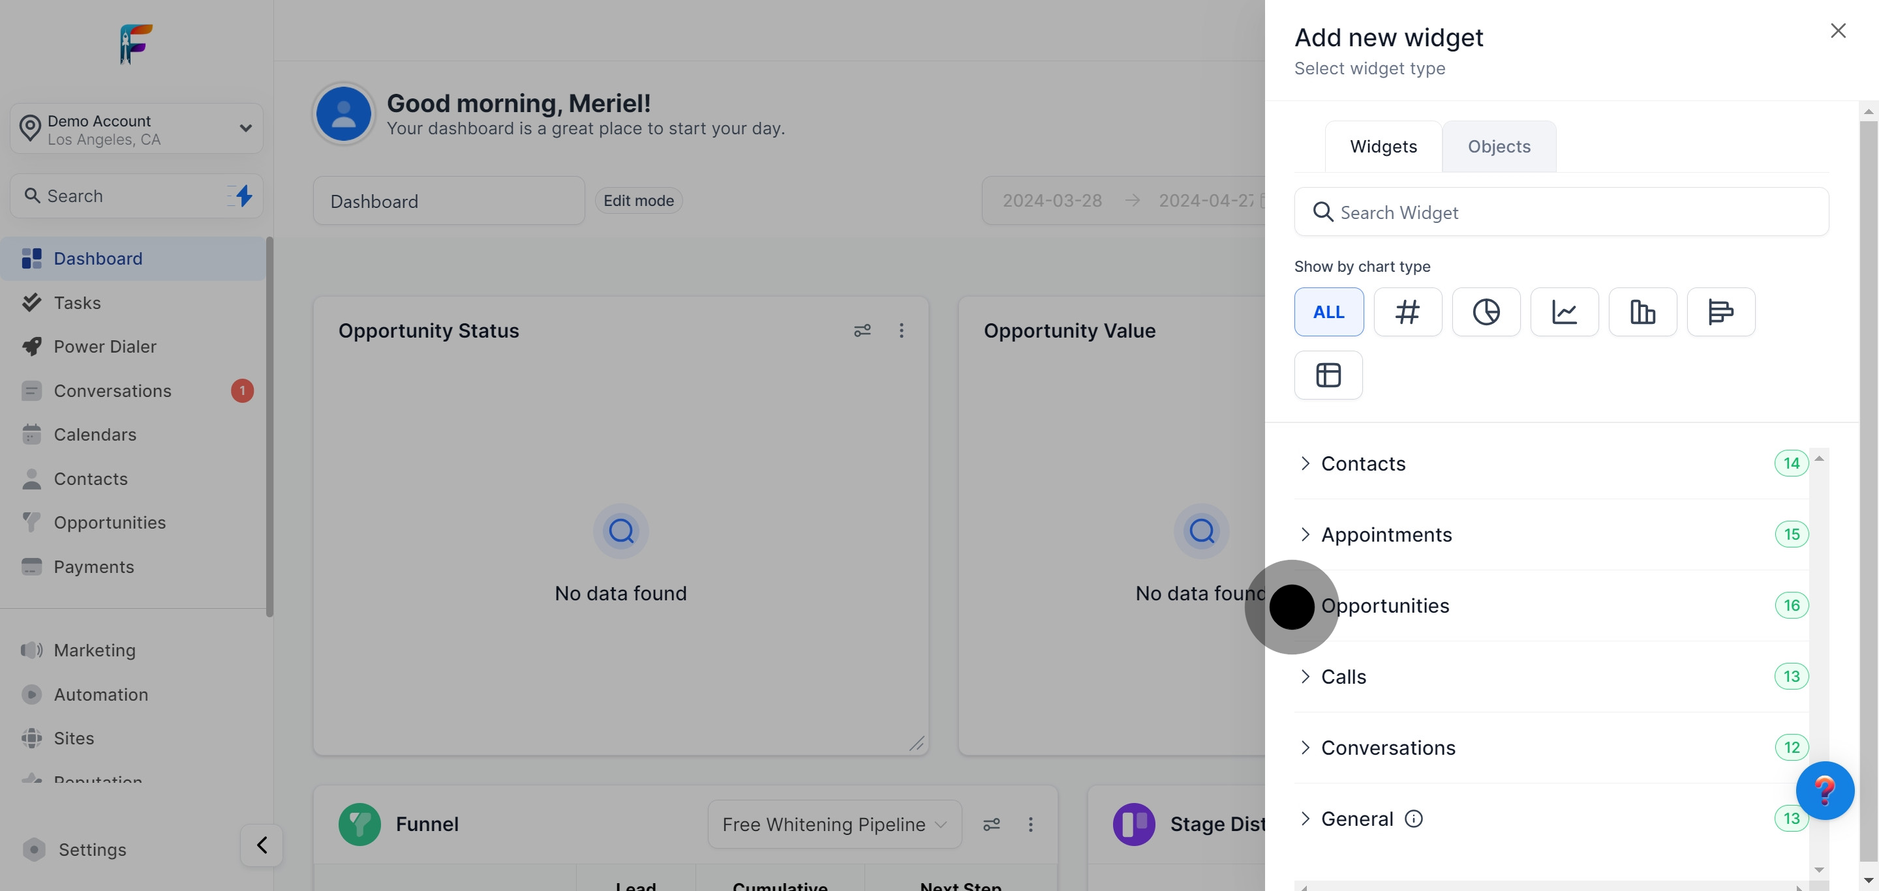1879x891 pixels.
Task: Open Tasks in the sidebar
Action: coord(78,303)
